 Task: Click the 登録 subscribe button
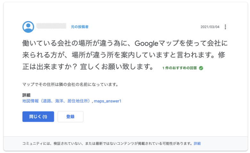(x=71, y=117)
